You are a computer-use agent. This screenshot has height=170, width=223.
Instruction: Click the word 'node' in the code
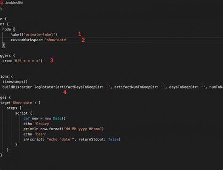(7, 30)
